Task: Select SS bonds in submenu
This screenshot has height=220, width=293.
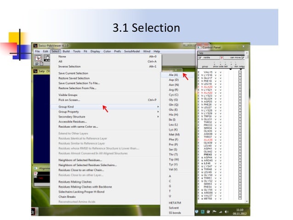Action: point(178,213)
